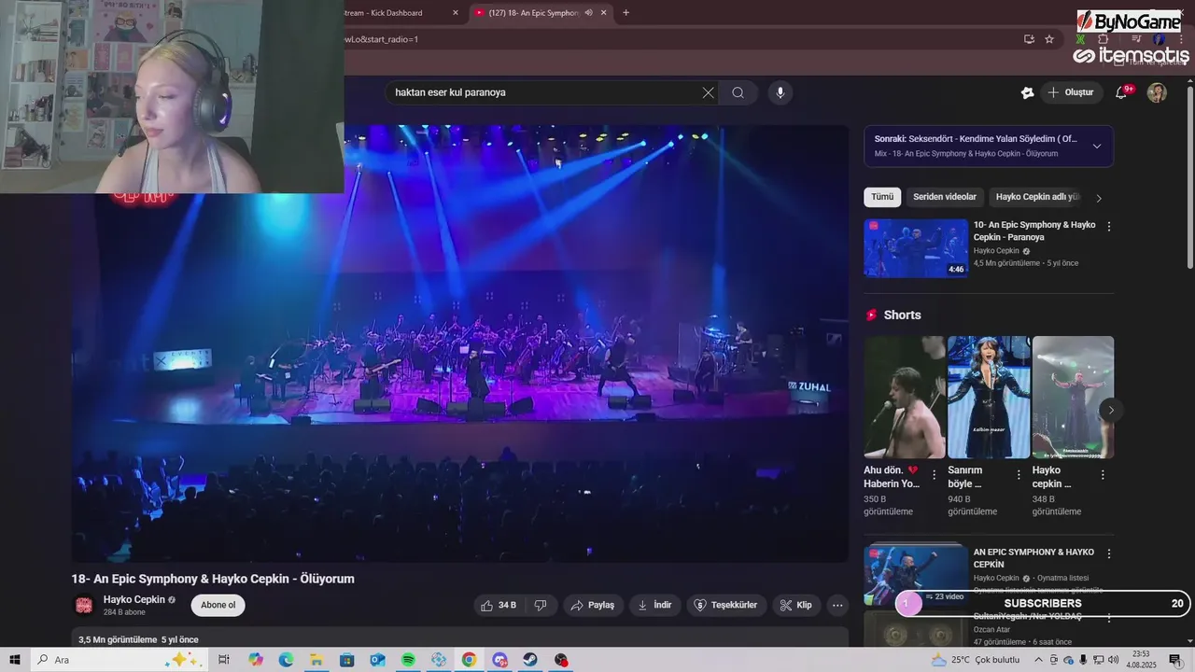Open the YouTube notifications bell
Viewport: 1195px width, 672px height.
[1122, 92]
